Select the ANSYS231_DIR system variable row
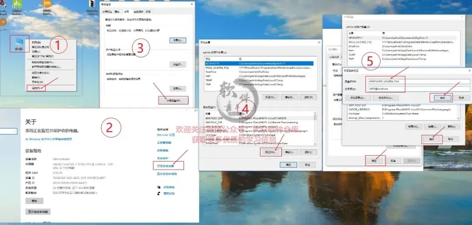Screen dimensions: 472x225 coord(259,118)
